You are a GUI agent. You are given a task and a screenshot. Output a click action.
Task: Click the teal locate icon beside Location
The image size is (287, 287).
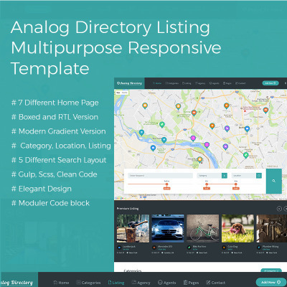259,176
